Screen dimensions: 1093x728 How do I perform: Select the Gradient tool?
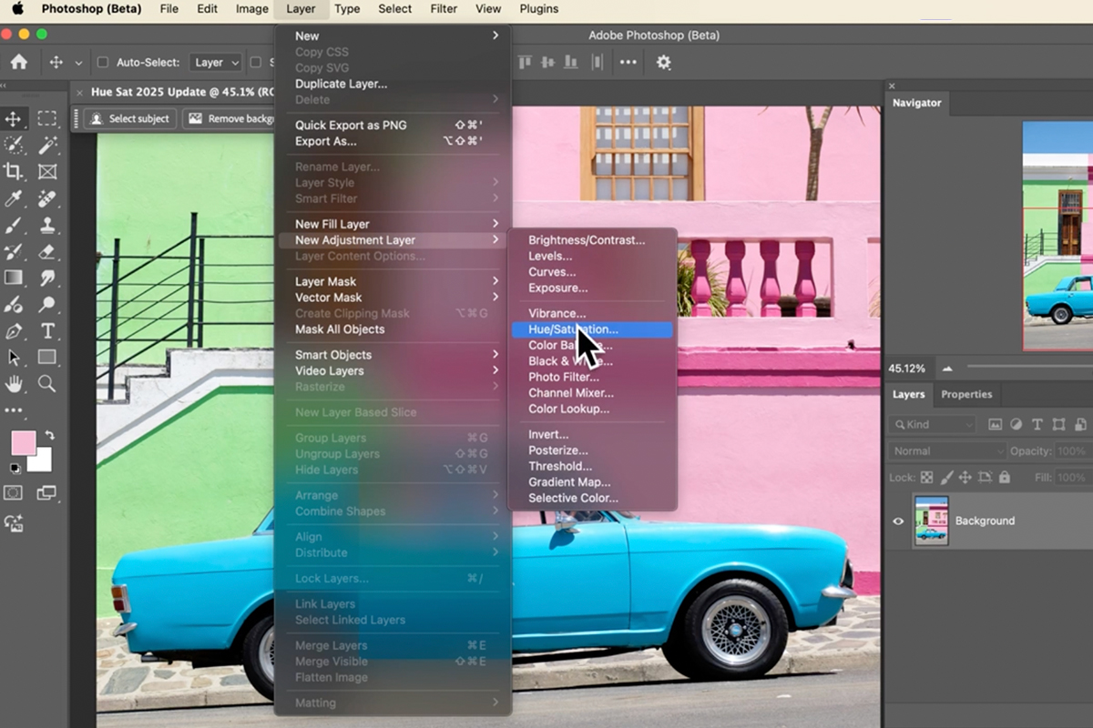[x=15, y=276]
